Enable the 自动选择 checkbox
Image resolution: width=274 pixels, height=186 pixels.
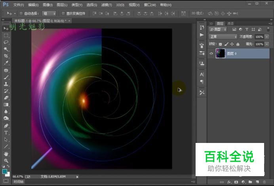21,13
